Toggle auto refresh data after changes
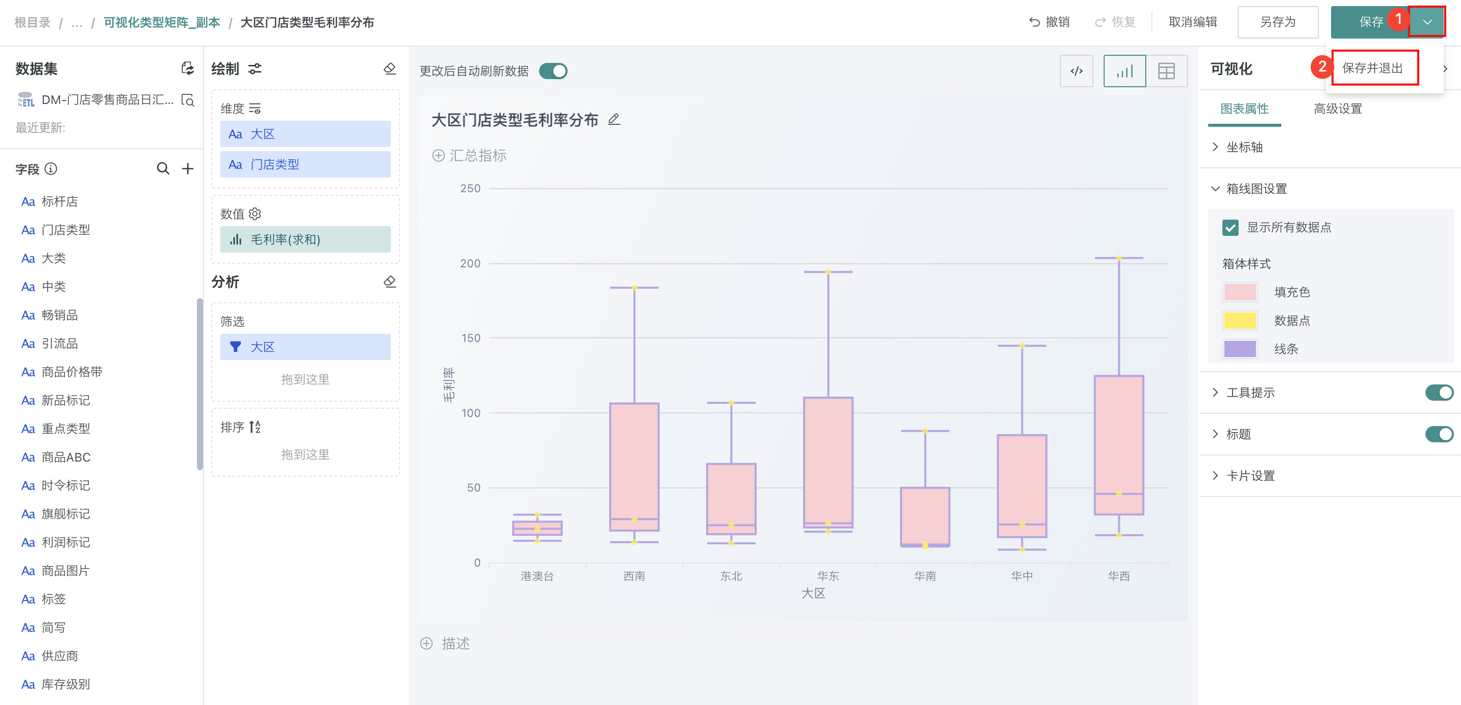 [x=553, y=71]
